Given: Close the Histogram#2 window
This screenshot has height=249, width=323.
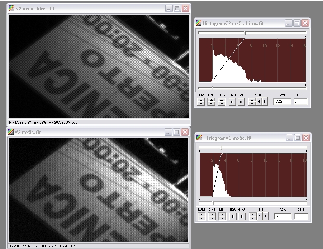Looking at the screenshot, I should tap(305, 23).
